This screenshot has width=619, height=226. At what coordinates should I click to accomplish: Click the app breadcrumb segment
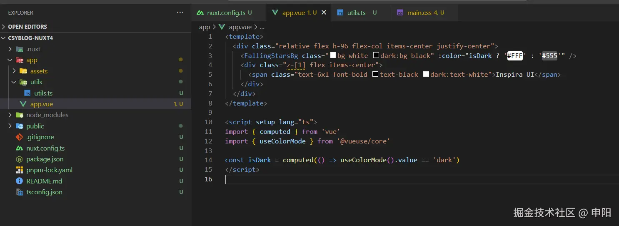click(205, 27)
